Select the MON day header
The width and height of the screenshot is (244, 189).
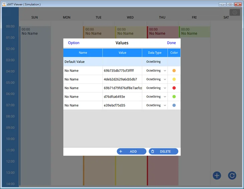[67, 17]
